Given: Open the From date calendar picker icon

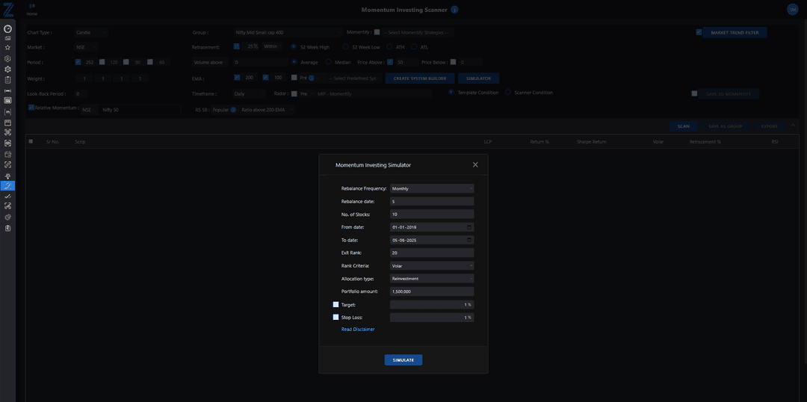Looking at the screenshot, I should tap(469, 227).
